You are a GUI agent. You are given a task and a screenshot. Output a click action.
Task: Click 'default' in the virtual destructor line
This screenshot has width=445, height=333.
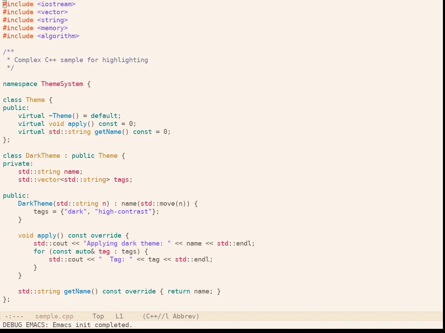point(104,116)
